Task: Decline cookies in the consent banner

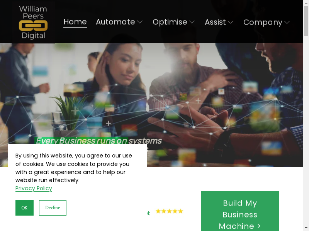Action: point(53,208)
